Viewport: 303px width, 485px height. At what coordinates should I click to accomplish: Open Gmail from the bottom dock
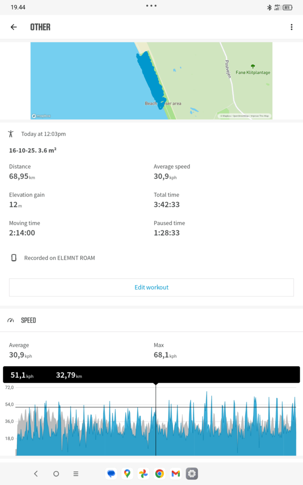click(176, 473)
